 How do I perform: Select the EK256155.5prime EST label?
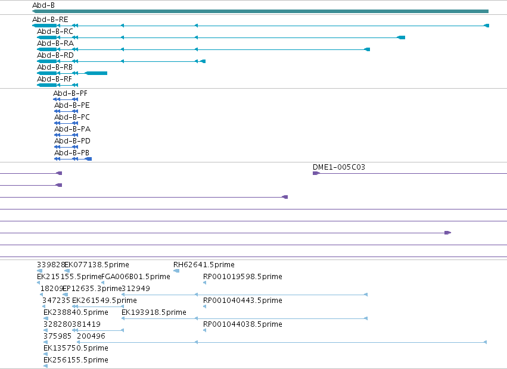pyautogui.click(x=76, y=360)
